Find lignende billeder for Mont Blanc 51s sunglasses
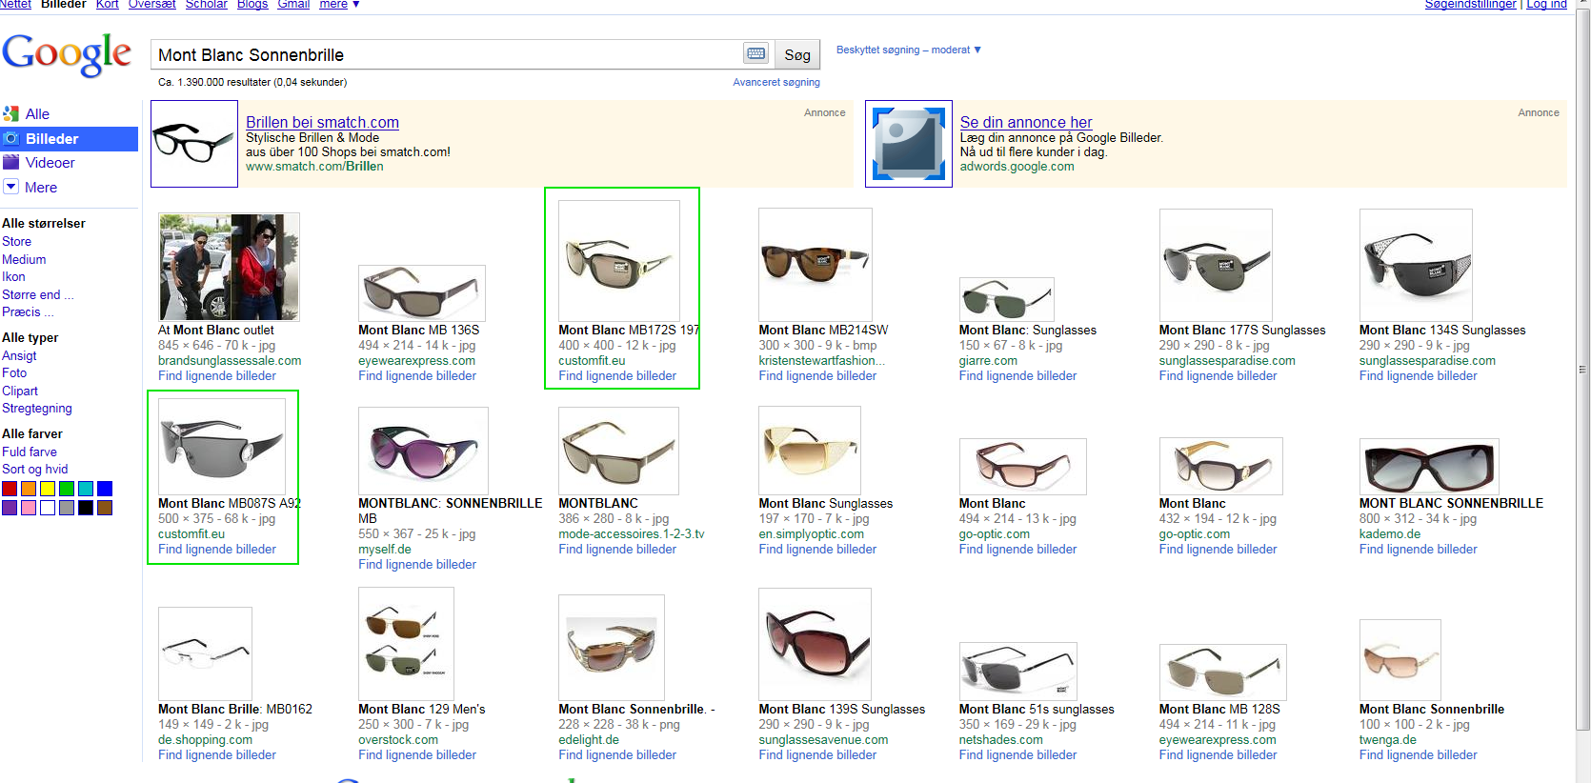The width and height of the screenshot is (1591, 783). coord(1017,755)
